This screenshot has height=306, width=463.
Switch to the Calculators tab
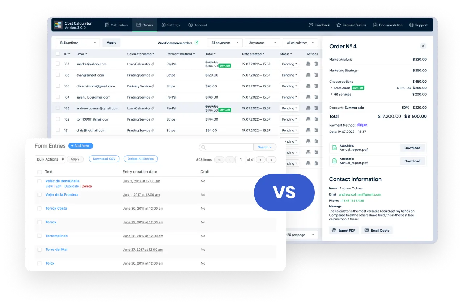tap(116, 25)
